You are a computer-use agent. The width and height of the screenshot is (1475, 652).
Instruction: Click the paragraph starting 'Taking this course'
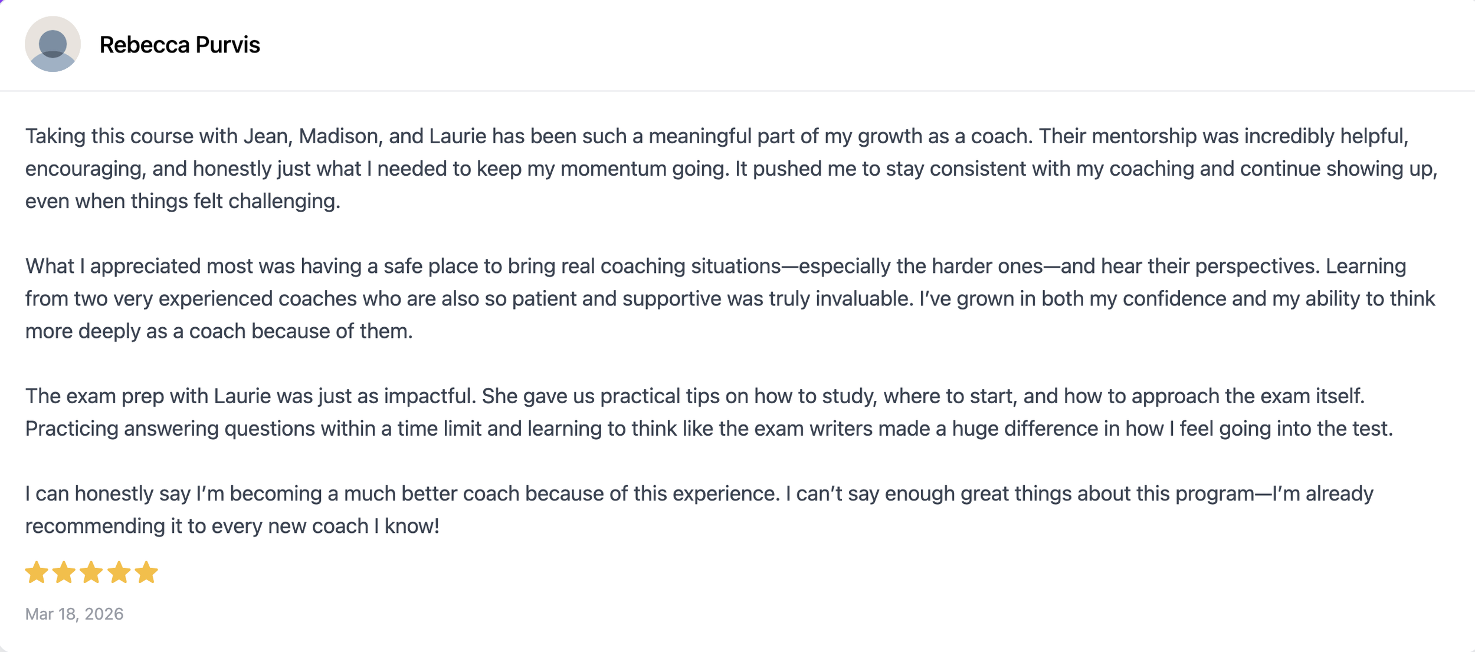coord(732,169)
